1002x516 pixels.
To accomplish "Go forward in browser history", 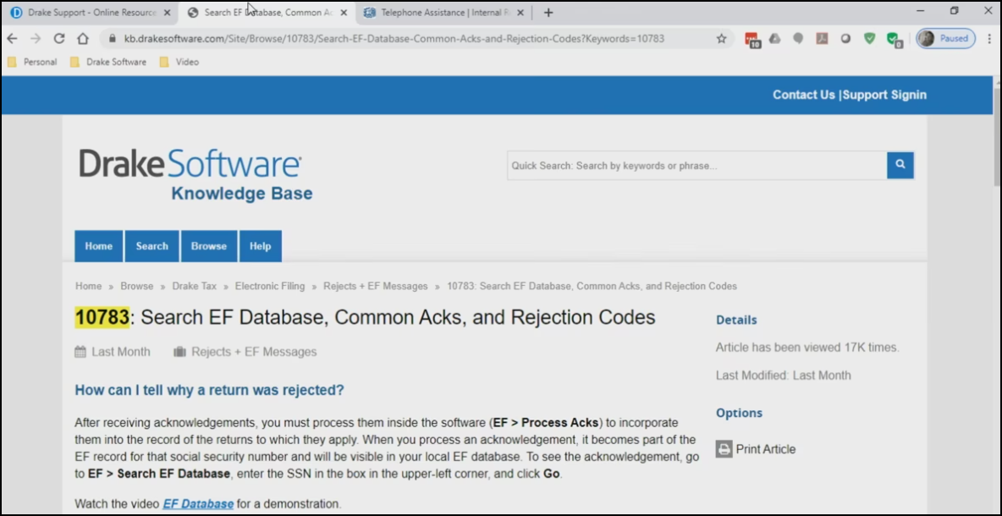I will [36, 38].
